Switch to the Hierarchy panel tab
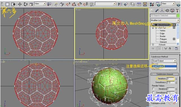 [x=162, y=11]
